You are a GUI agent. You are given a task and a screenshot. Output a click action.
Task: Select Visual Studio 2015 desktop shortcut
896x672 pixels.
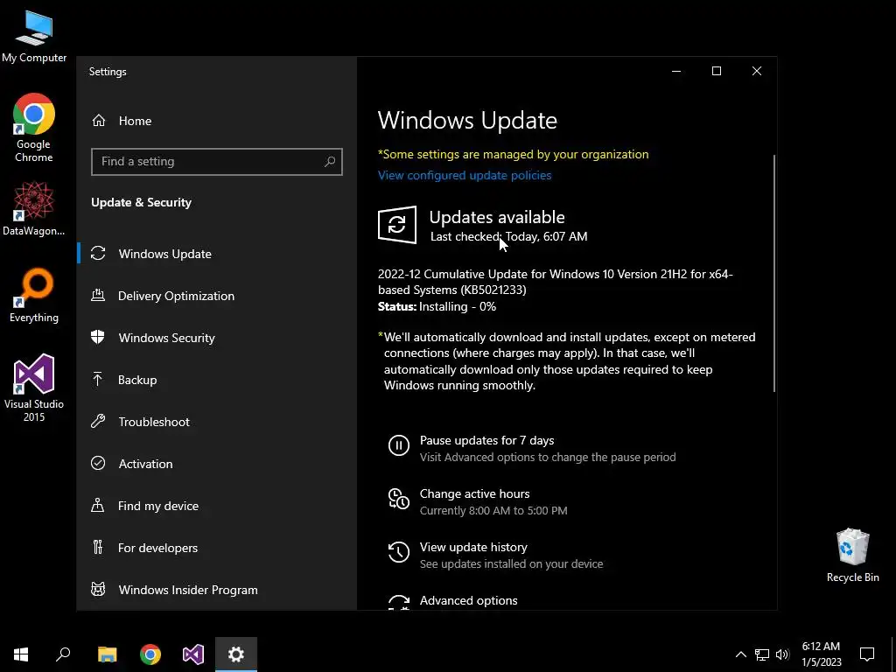coord(34,388)
